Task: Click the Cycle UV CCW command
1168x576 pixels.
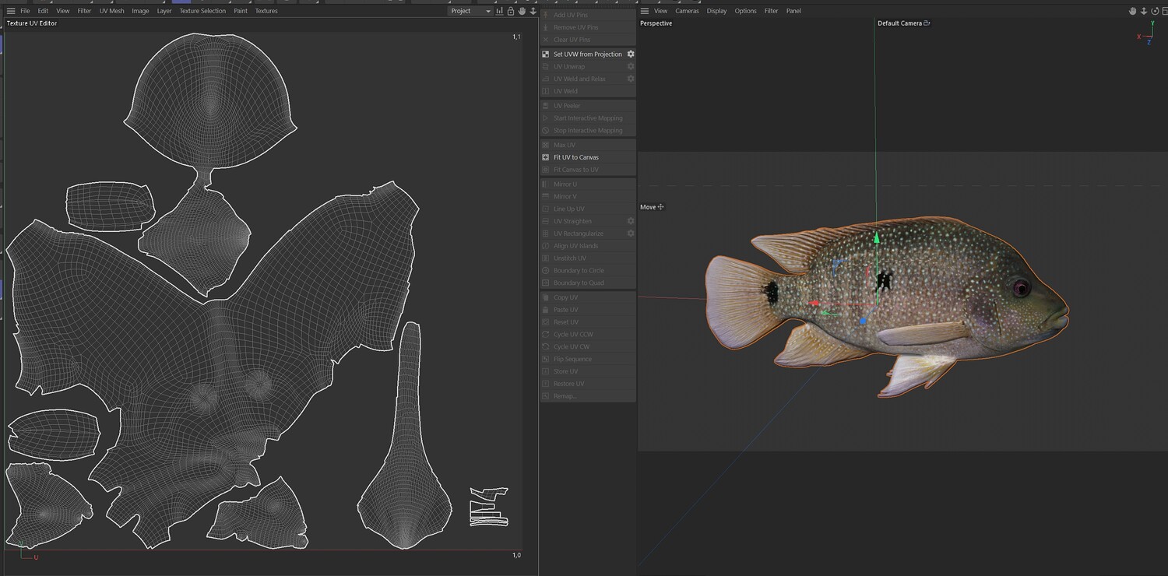Action: pyautogui.click(x=588, y=335)
